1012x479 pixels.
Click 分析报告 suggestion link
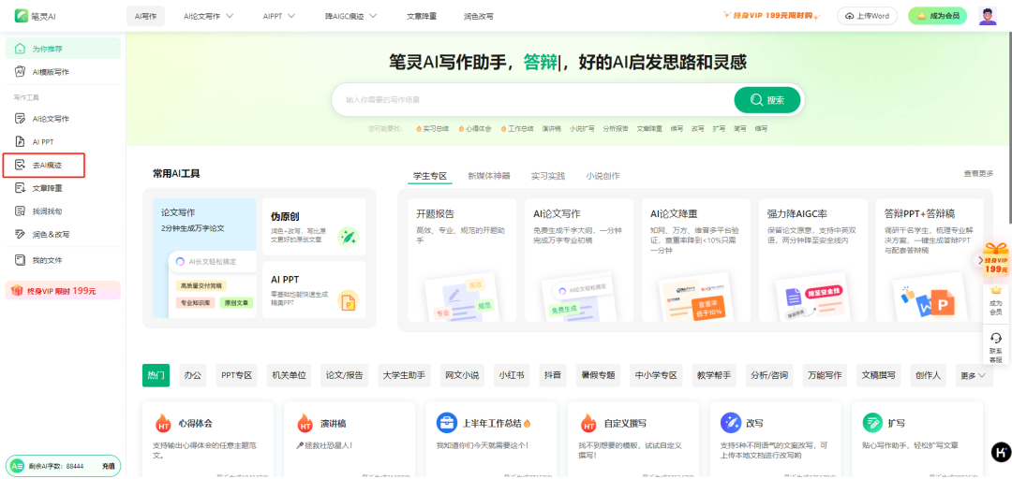[616, 129]
